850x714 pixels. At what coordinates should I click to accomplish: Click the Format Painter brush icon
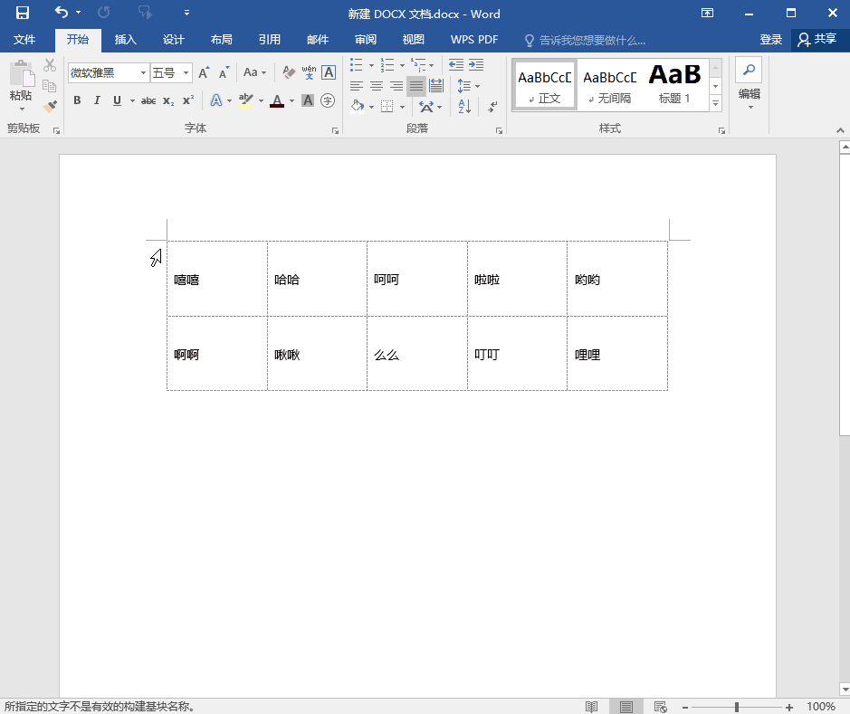point(50,106)
